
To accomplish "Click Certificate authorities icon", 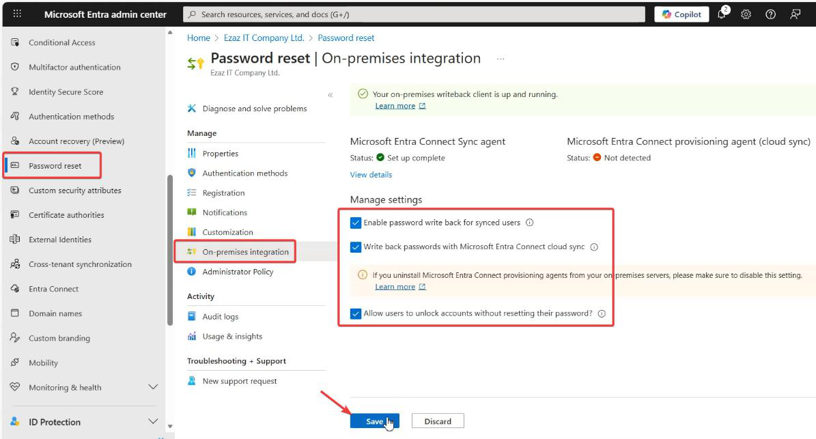I will point(14,215).
